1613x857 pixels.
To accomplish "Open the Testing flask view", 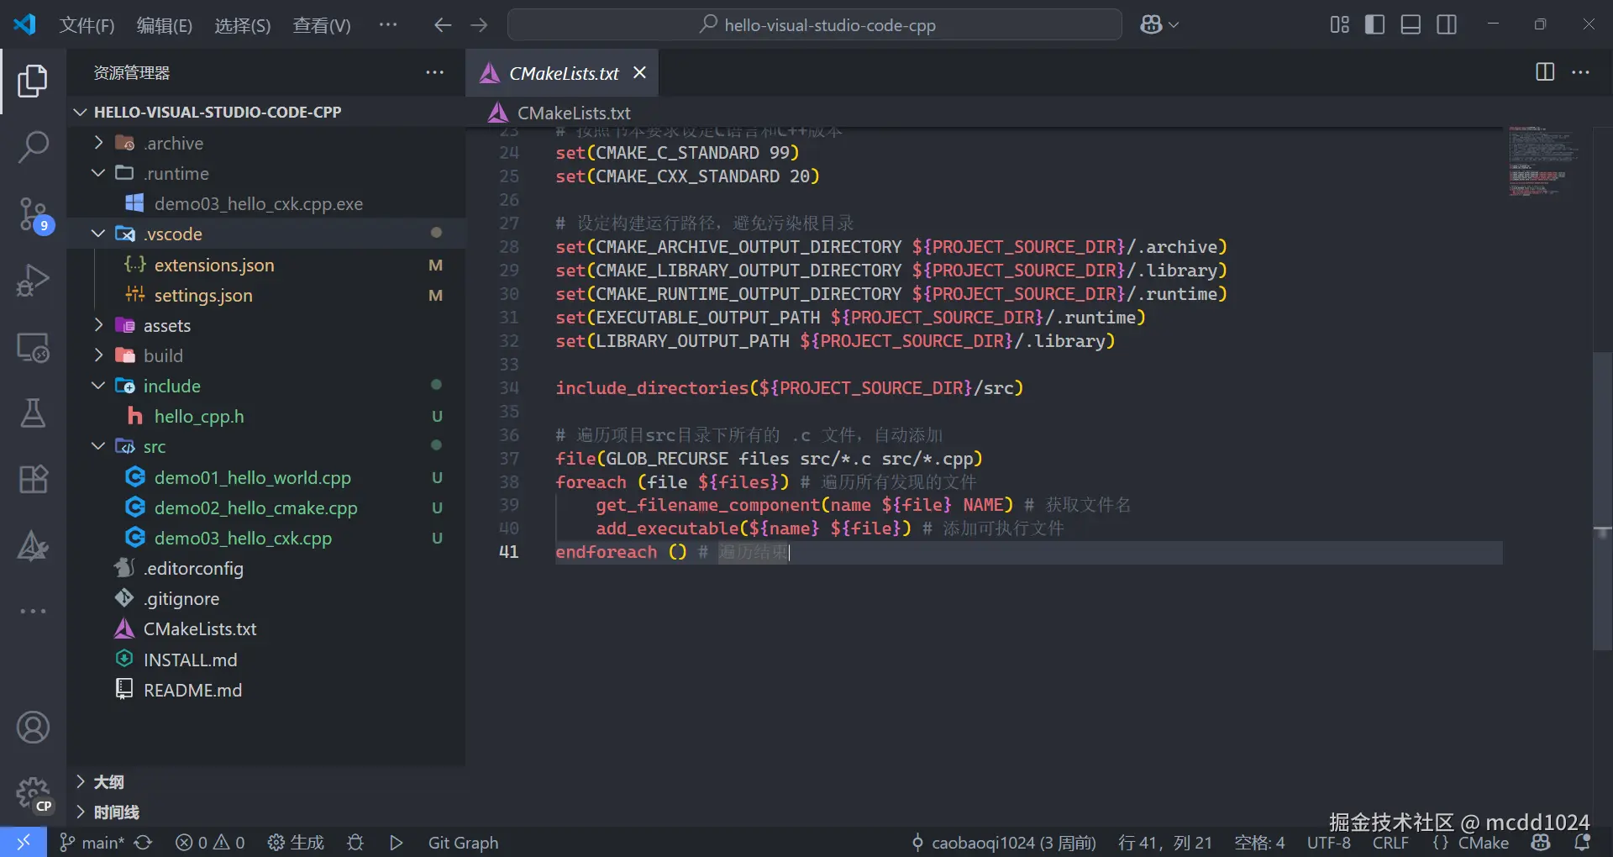I will point(33,413).
